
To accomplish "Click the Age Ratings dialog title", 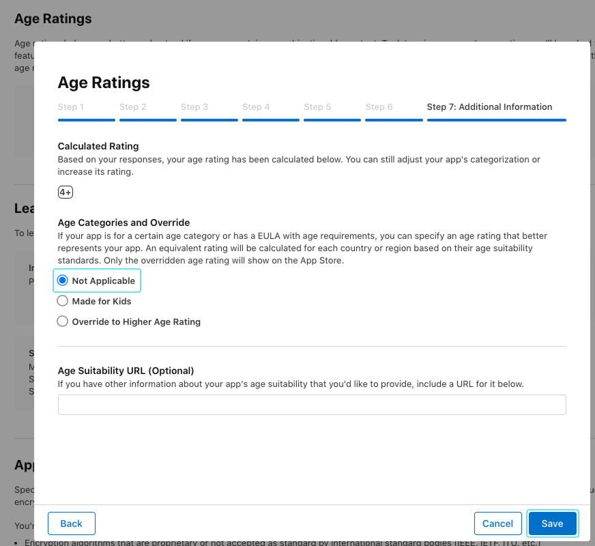I will [104, 83].
